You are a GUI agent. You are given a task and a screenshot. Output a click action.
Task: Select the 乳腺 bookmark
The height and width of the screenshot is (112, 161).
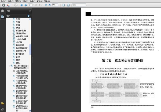pyautogui.click(x=18, y=57)
